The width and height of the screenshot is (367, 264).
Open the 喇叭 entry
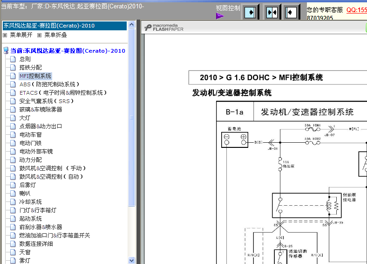pos(25,194)
